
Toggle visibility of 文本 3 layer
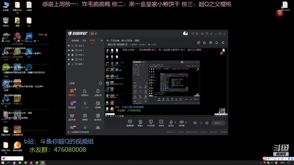pyautogui.click(x=69, y=55)
